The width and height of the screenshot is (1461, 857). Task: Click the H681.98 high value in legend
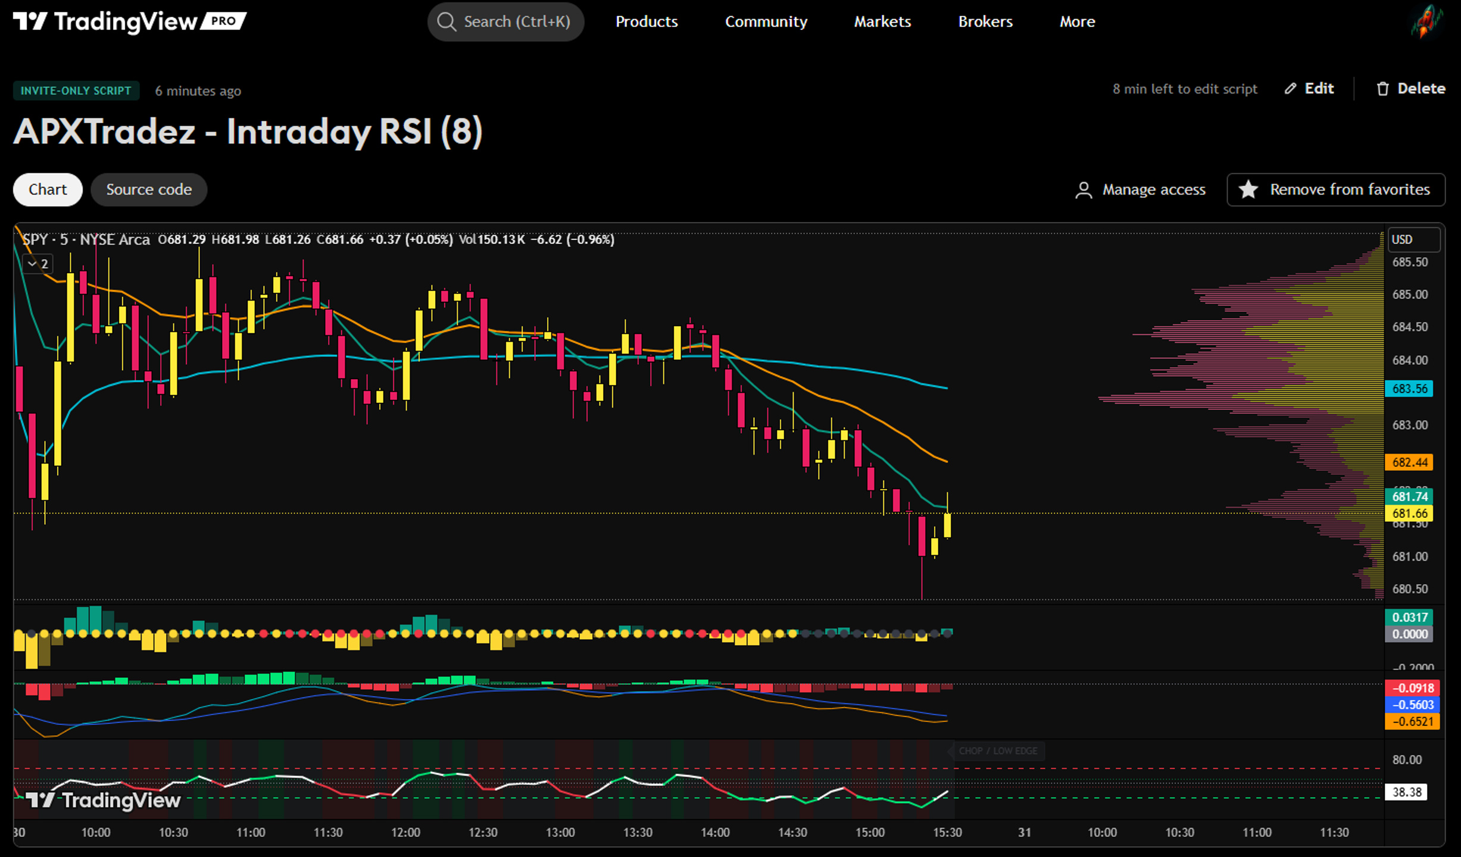coord(235,239)
